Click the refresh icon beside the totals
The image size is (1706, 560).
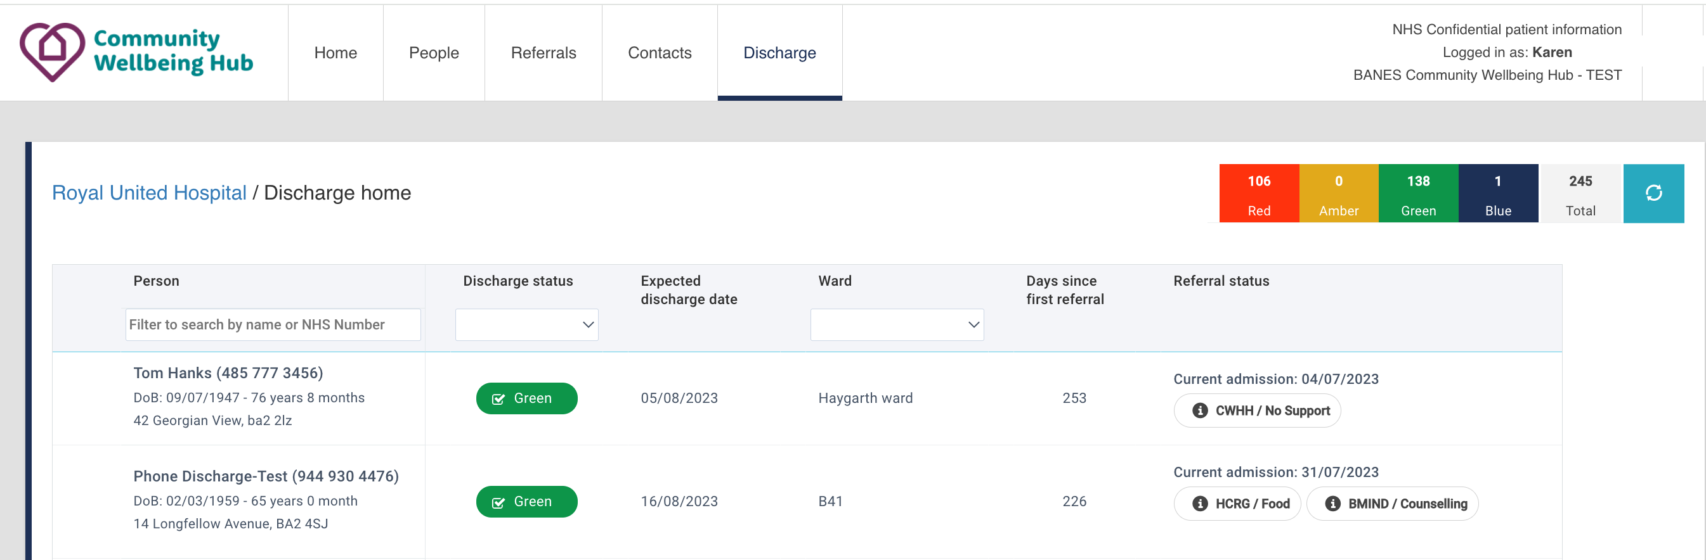1653,193
